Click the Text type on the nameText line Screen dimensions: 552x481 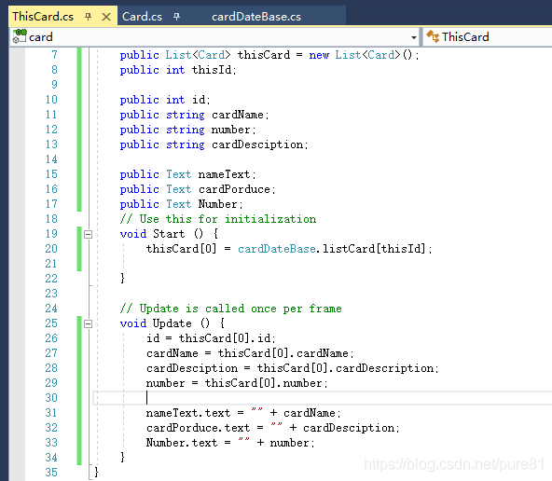178,174
